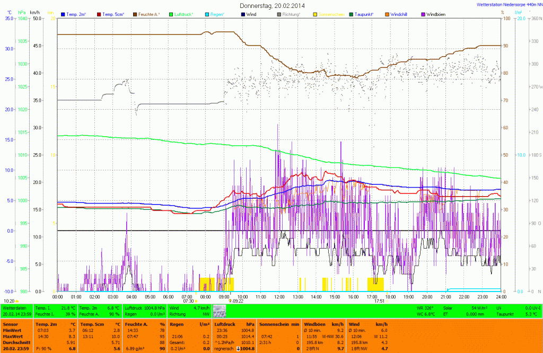Click the cyan Regen legend square
The height and width of the screenshot is (353, 543).
[x=207, y=14]
